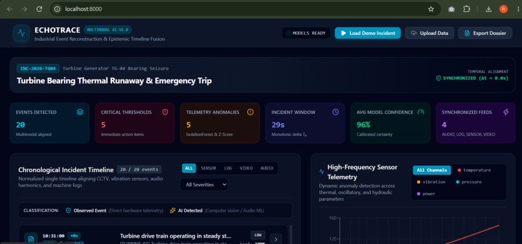Open the browser extensions puzzle icon
Viewport: 522px width, 244px height.
(467, 9)
